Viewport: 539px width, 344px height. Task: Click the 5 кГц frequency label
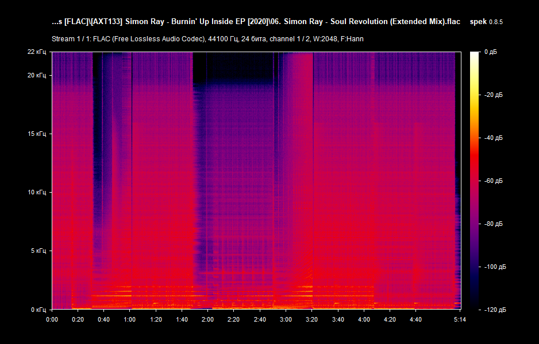pyautogui.click(x=38, y=251)
